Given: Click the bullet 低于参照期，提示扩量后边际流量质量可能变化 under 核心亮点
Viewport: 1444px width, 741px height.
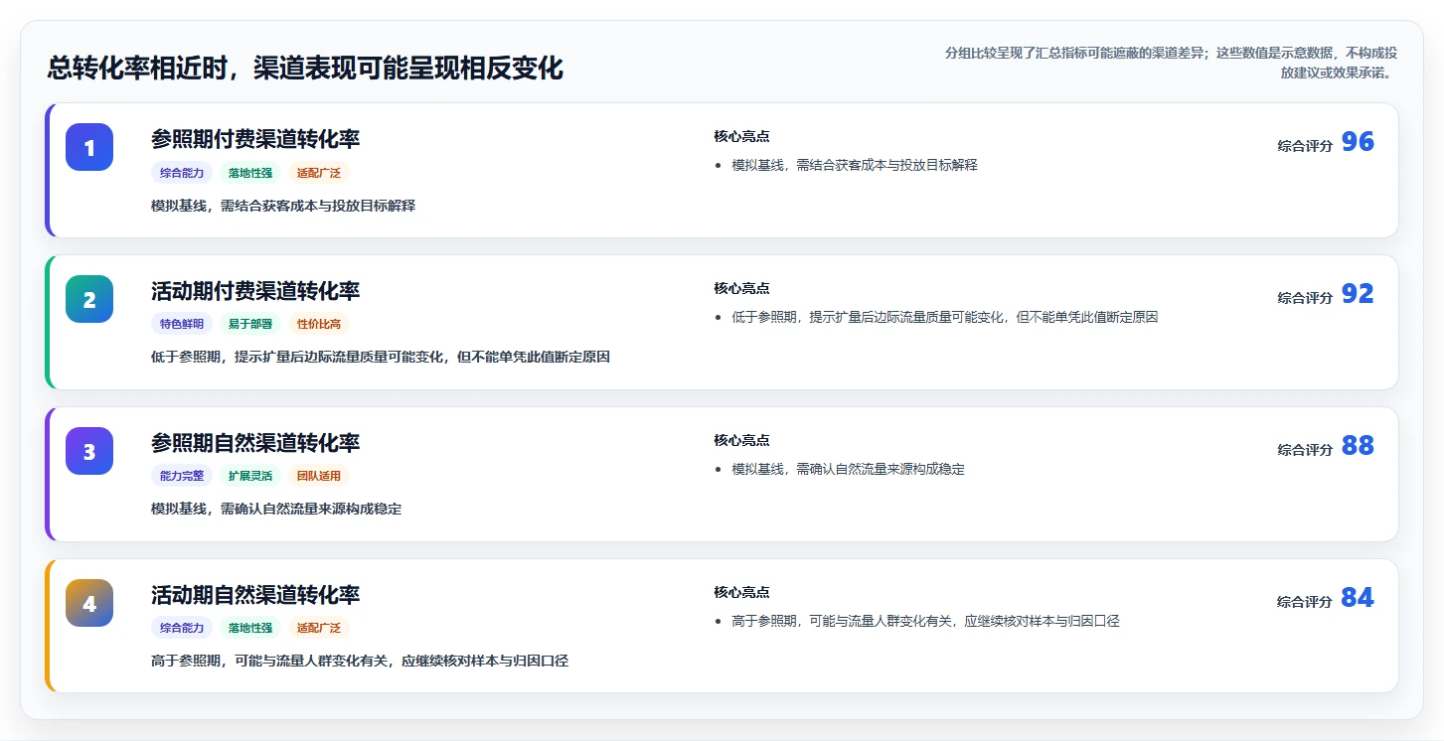Looking at the screenshot, I should 945,317.
